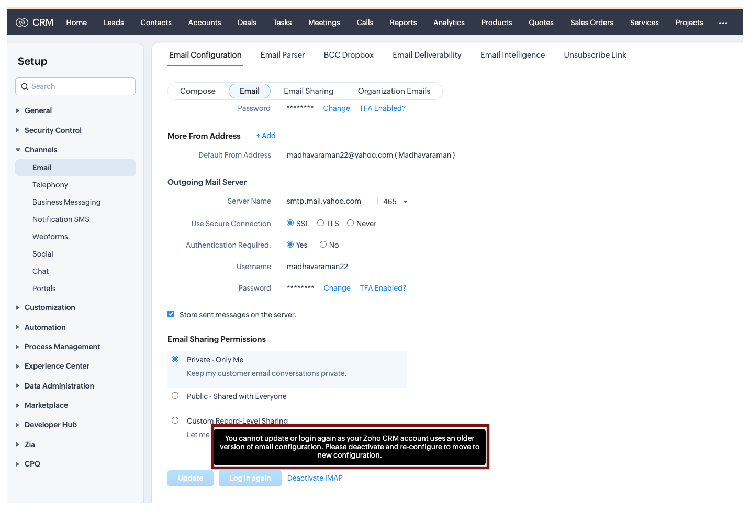This screenshot has height=510, width=750.
Task: Select Custom Record-Level Sharing option
Action: click(175, 420)
